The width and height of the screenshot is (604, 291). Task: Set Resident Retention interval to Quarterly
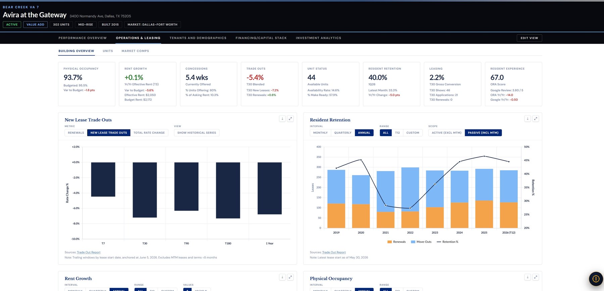click(343, 133)
